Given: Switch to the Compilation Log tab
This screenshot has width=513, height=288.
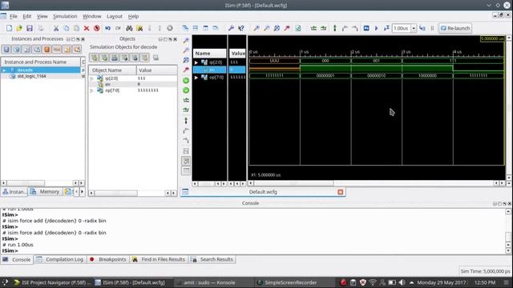Looking at the screenshot, I should (60, 259).
